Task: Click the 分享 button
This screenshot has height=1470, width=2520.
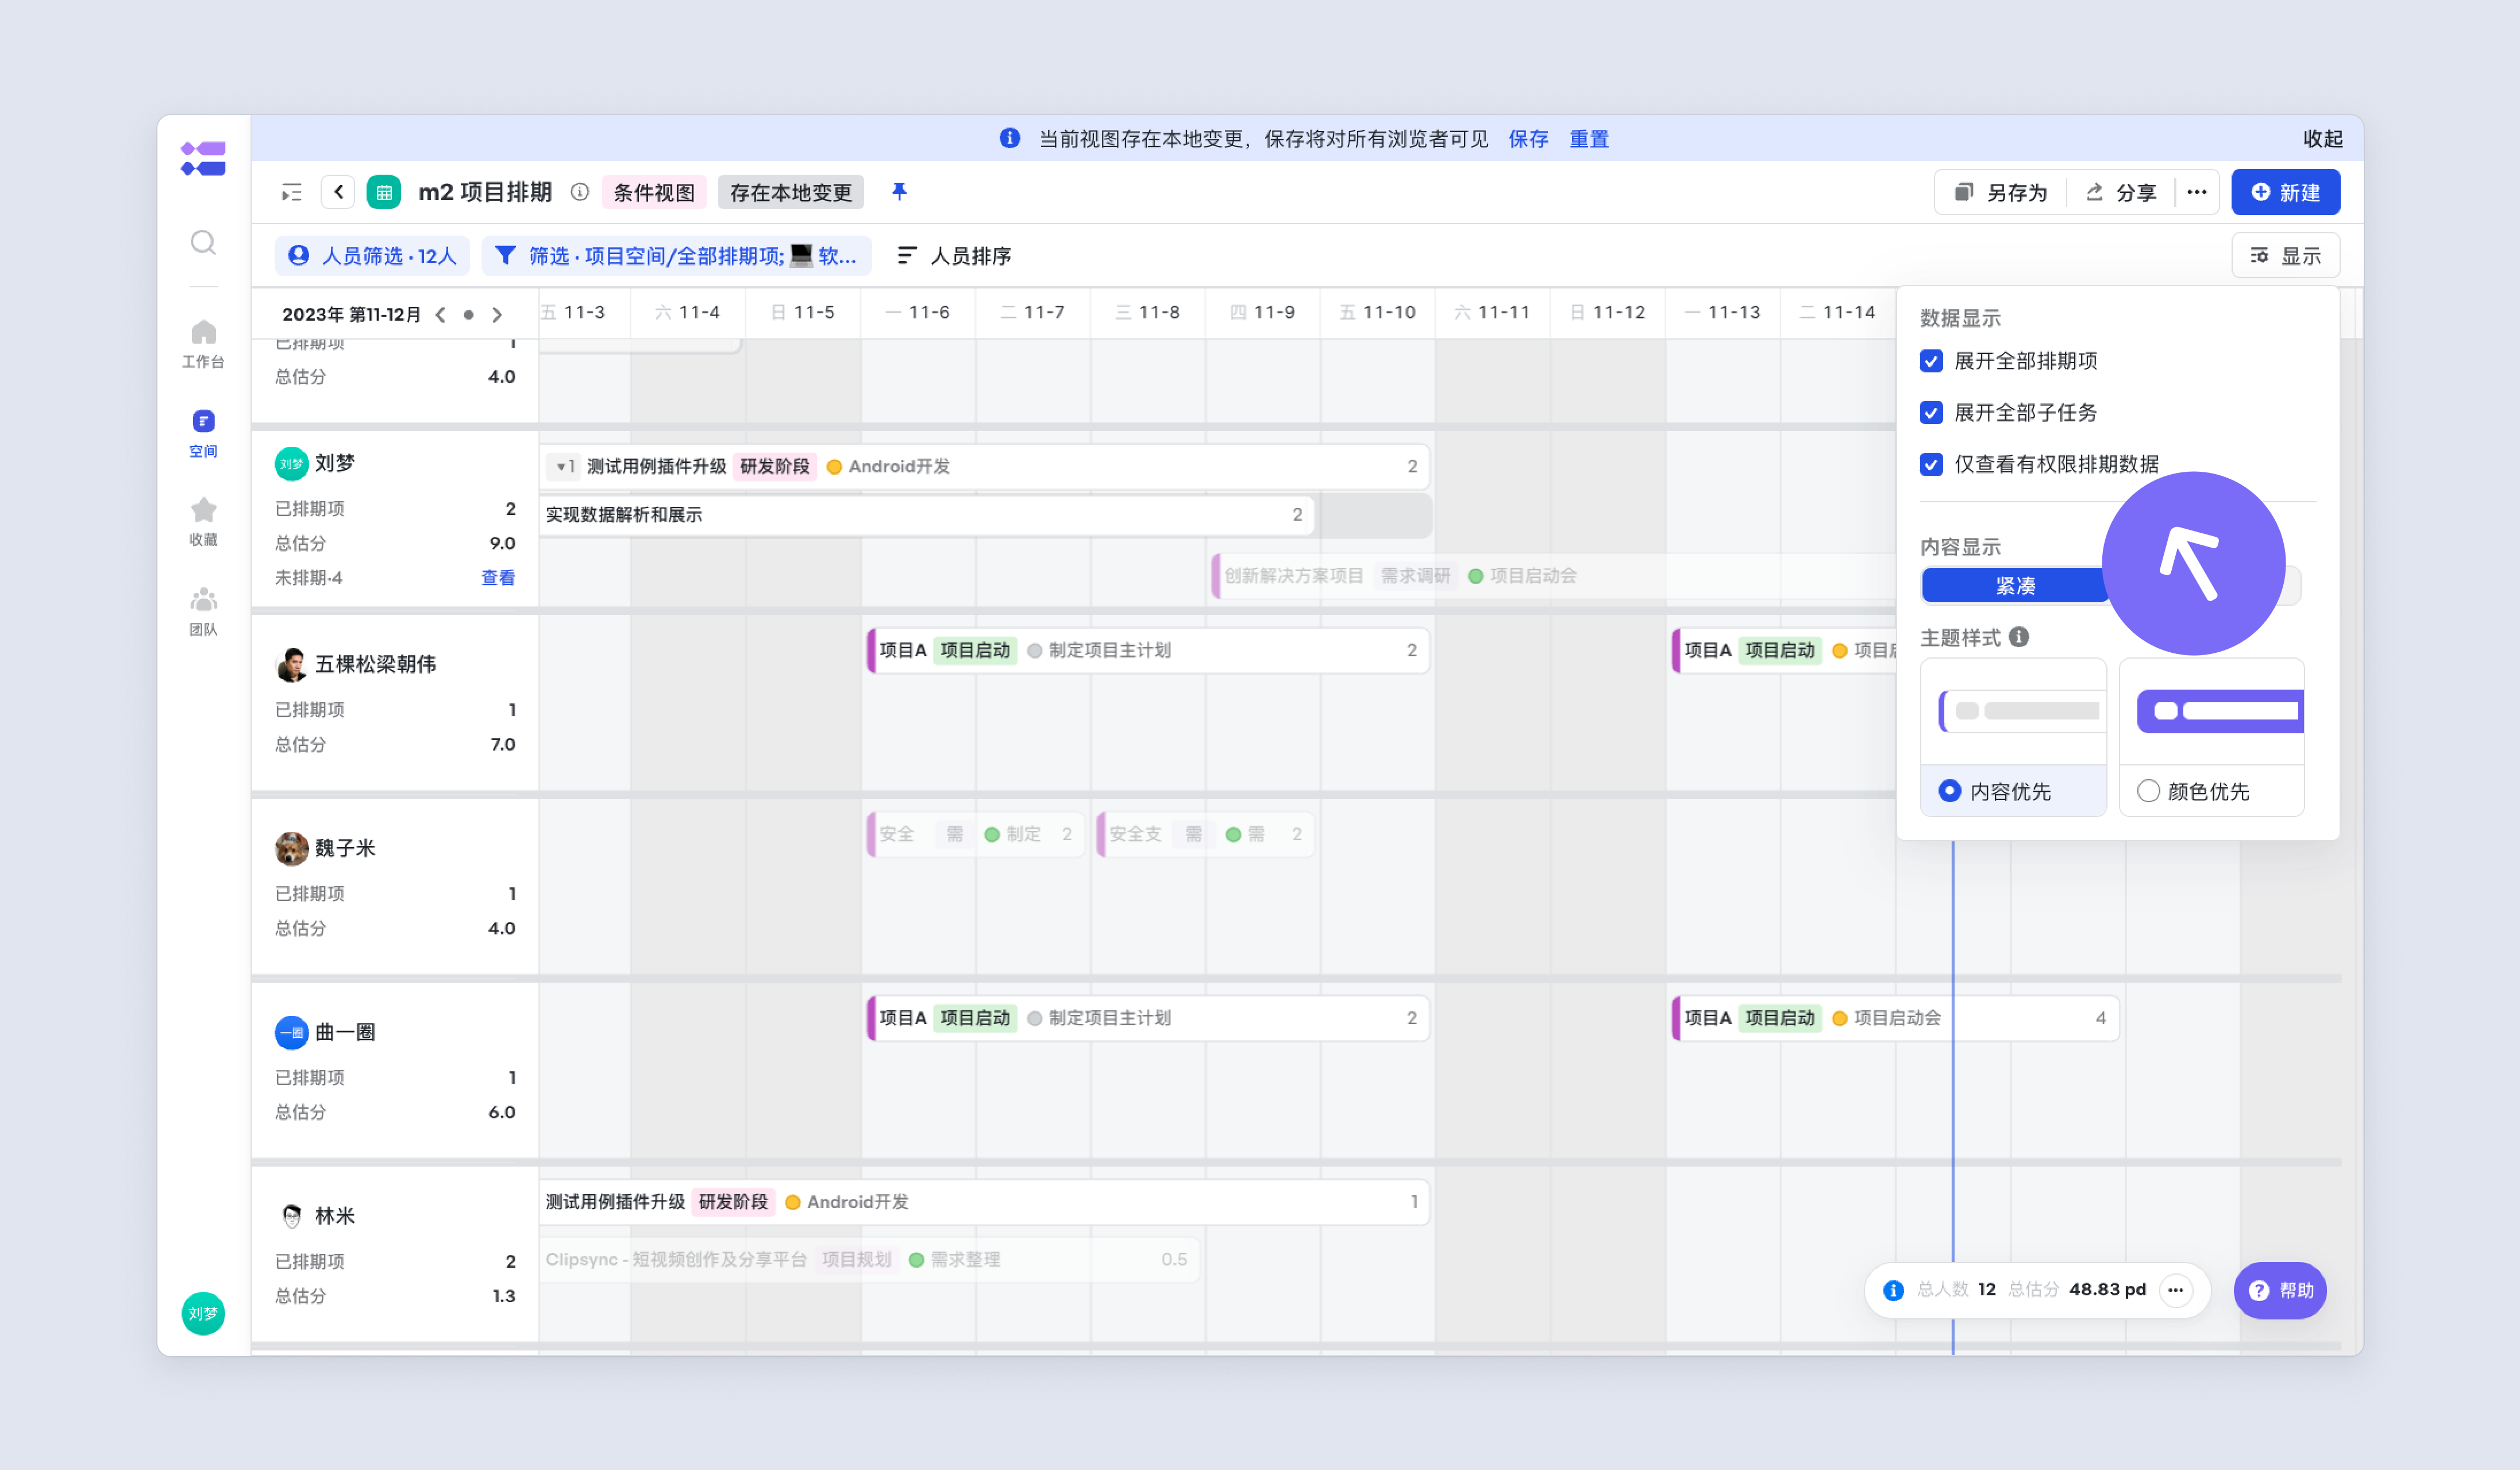Action: click(2122, 192)
